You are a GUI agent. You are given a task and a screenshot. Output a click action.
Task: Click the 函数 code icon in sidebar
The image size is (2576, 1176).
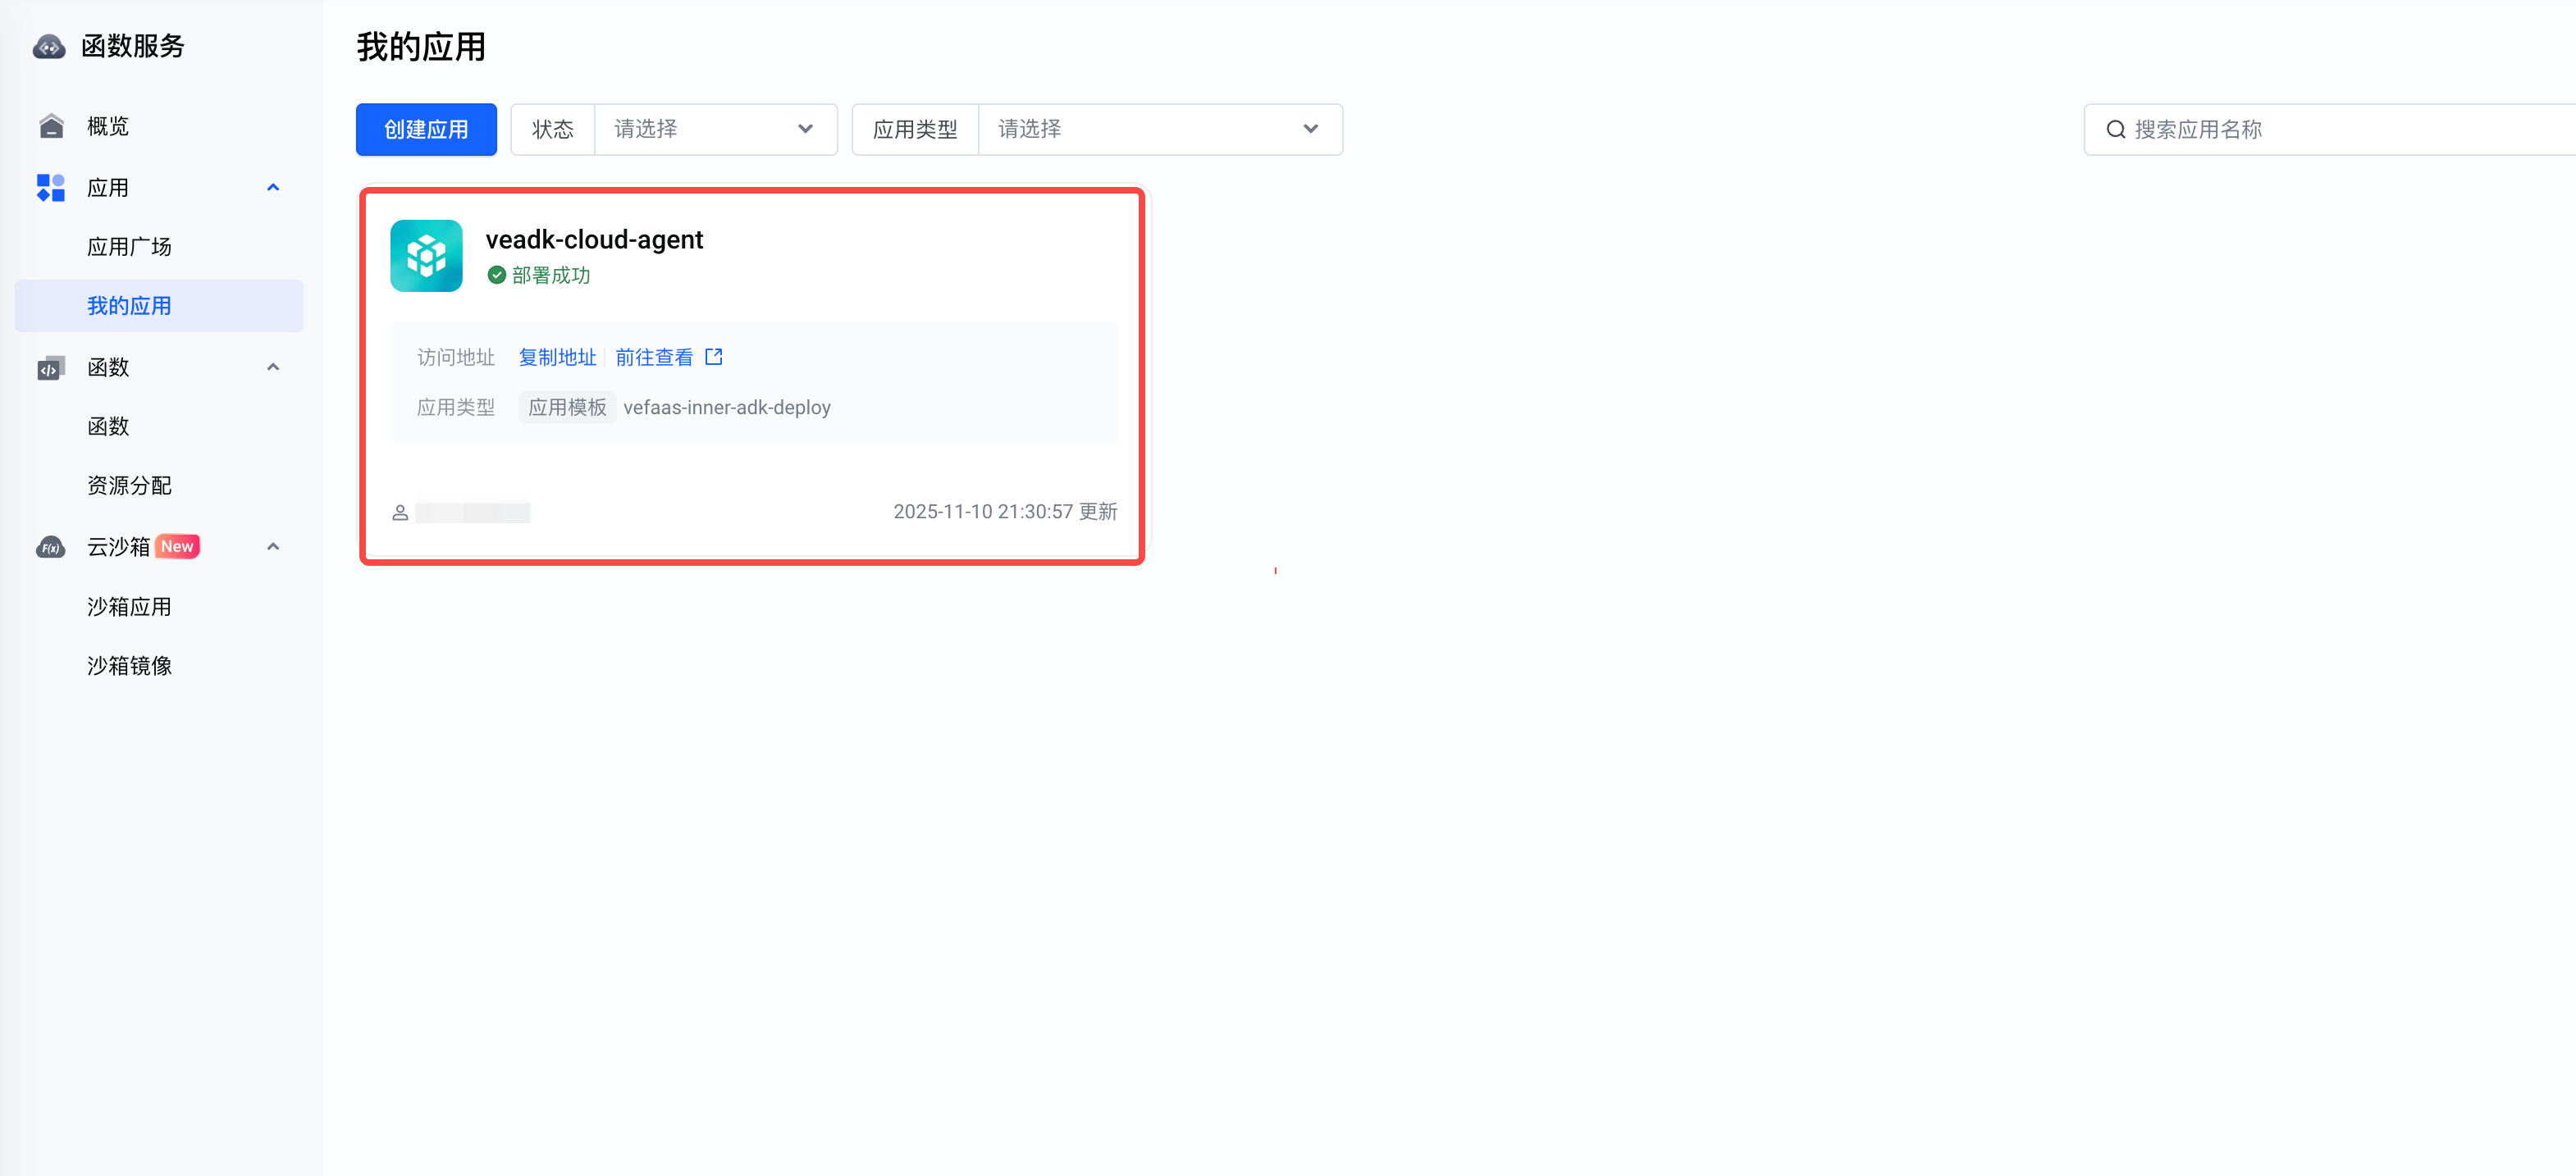point(51,368)
